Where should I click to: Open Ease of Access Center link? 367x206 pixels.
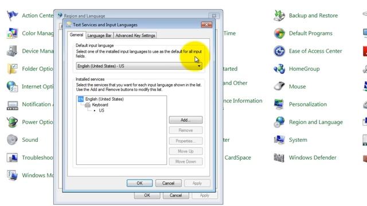click(x=315, y=51)
